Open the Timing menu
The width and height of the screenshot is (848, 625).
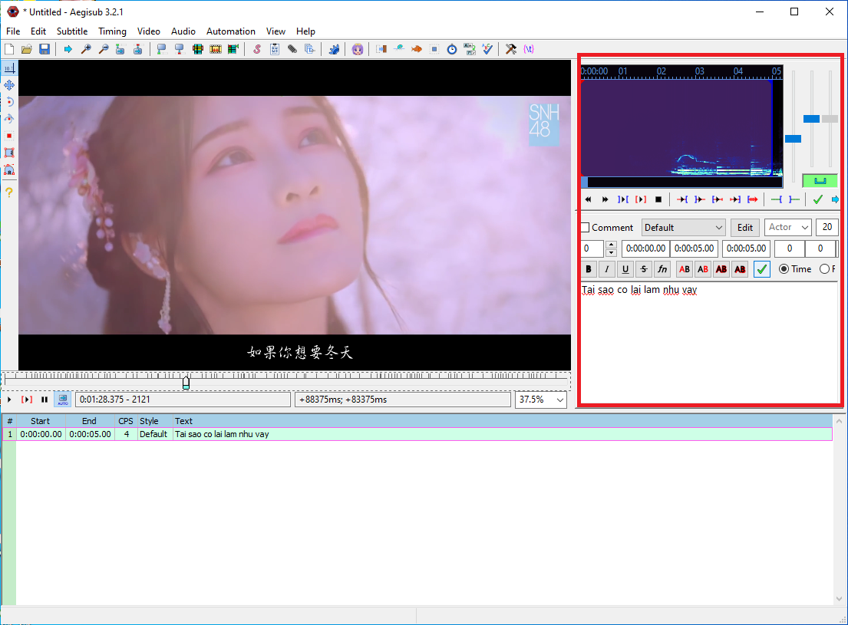112,31
